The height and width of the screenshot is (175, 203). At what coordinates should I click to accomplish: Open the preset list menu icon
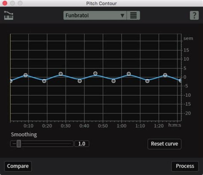pyautogui.click(x=133, y=15)
